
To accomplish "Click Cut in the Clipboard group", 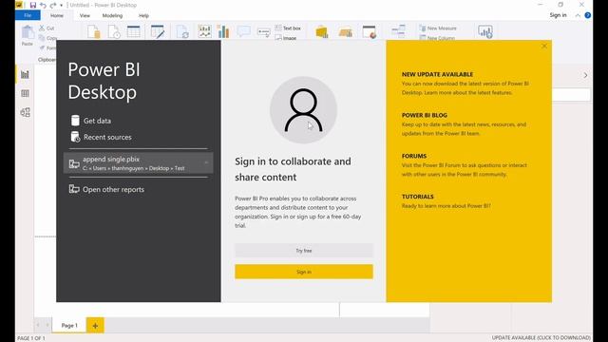I will coord(47,28).
